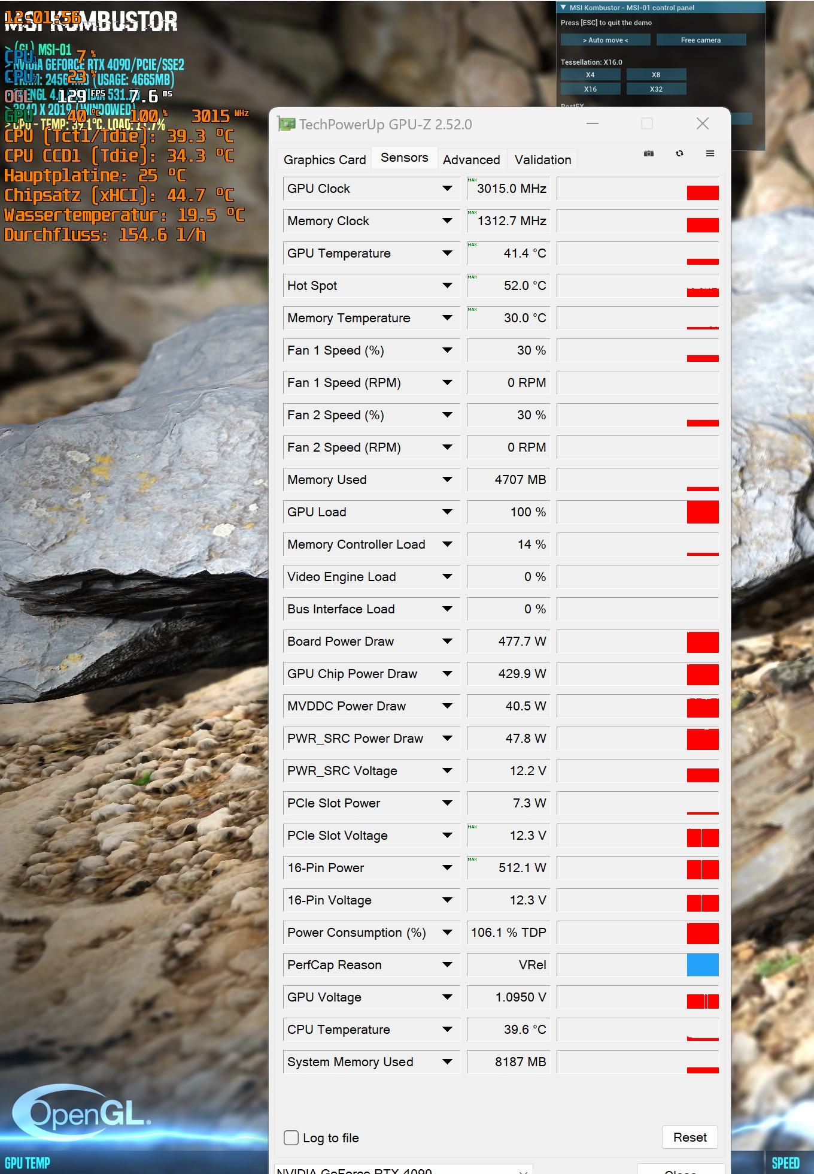Open PCIe Slot Voltage dropdown
814x1174 pixels.
click(x=447, y=836)
